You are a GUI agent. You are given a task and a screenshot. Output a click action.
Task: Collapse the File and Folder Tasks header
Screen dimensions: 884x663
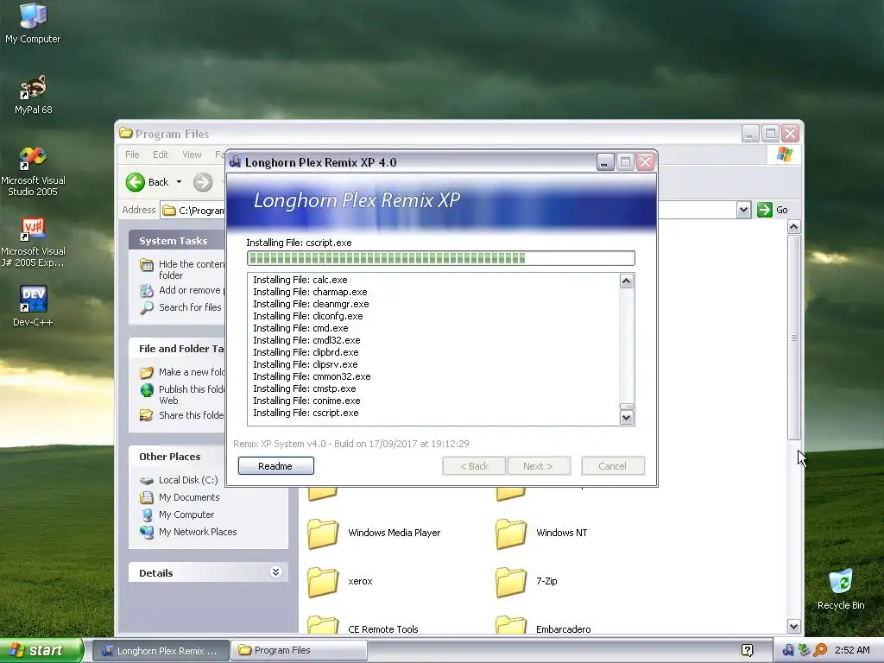[176, 349]
